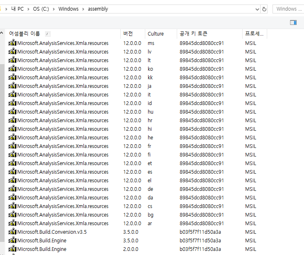Click MSIL in the Microsoft.Build.Engine 2.0.0.0 row
Viewport: 304px width, 255px height.
250,249
